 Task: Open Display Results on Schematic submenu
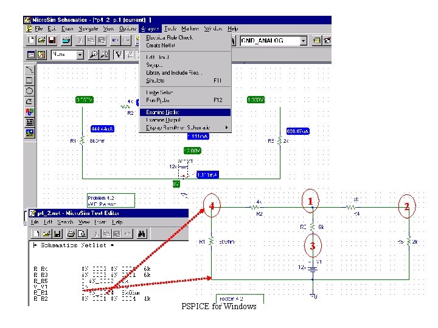185,128
